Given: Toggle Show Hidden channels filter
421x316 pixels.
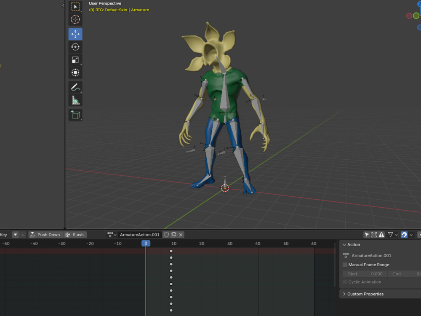Looking at the screenshot, I should (x=374, y=235).
